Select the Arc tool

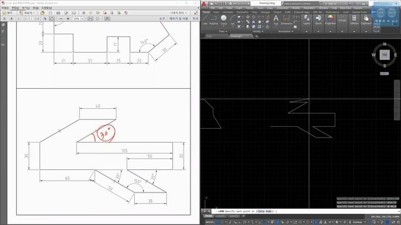click(x=232, y=19)
